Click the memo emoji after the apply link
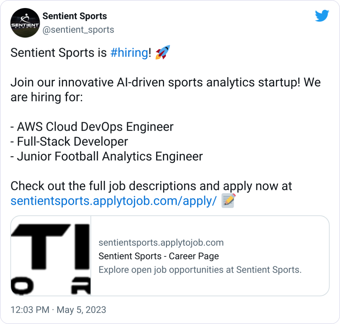Image resolution: width=340 pixels, height=324 pixels. 227,201
